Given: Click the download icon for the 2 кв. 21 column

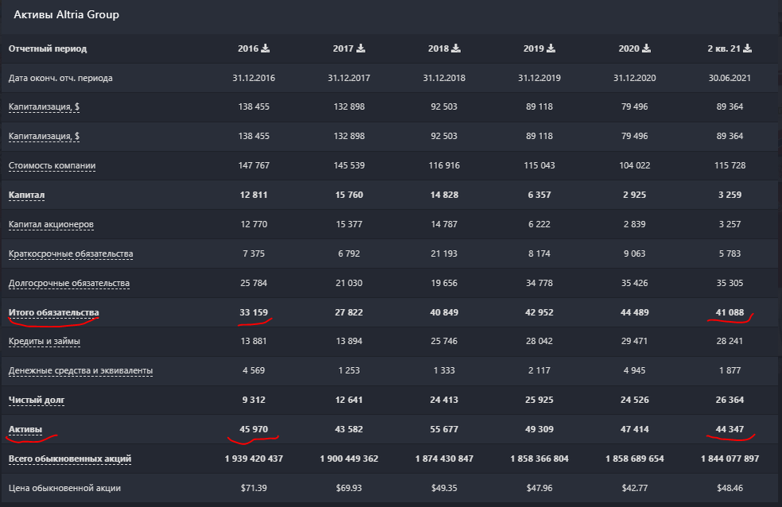Looking at the screenshot, I should point(746,48).
